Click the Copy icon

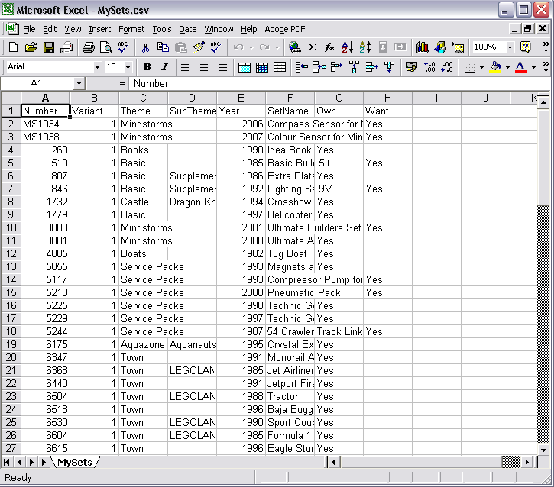click(163, 47)
